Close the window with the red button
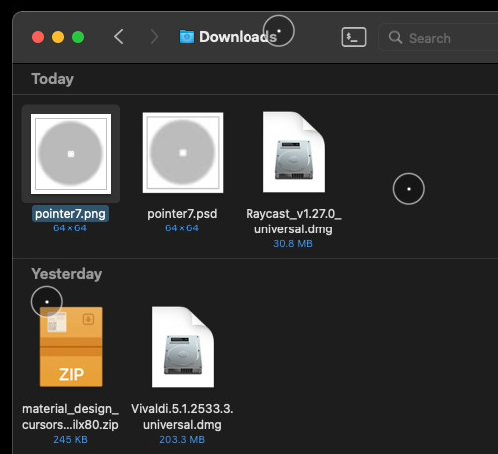 click(x=38, y=37)
